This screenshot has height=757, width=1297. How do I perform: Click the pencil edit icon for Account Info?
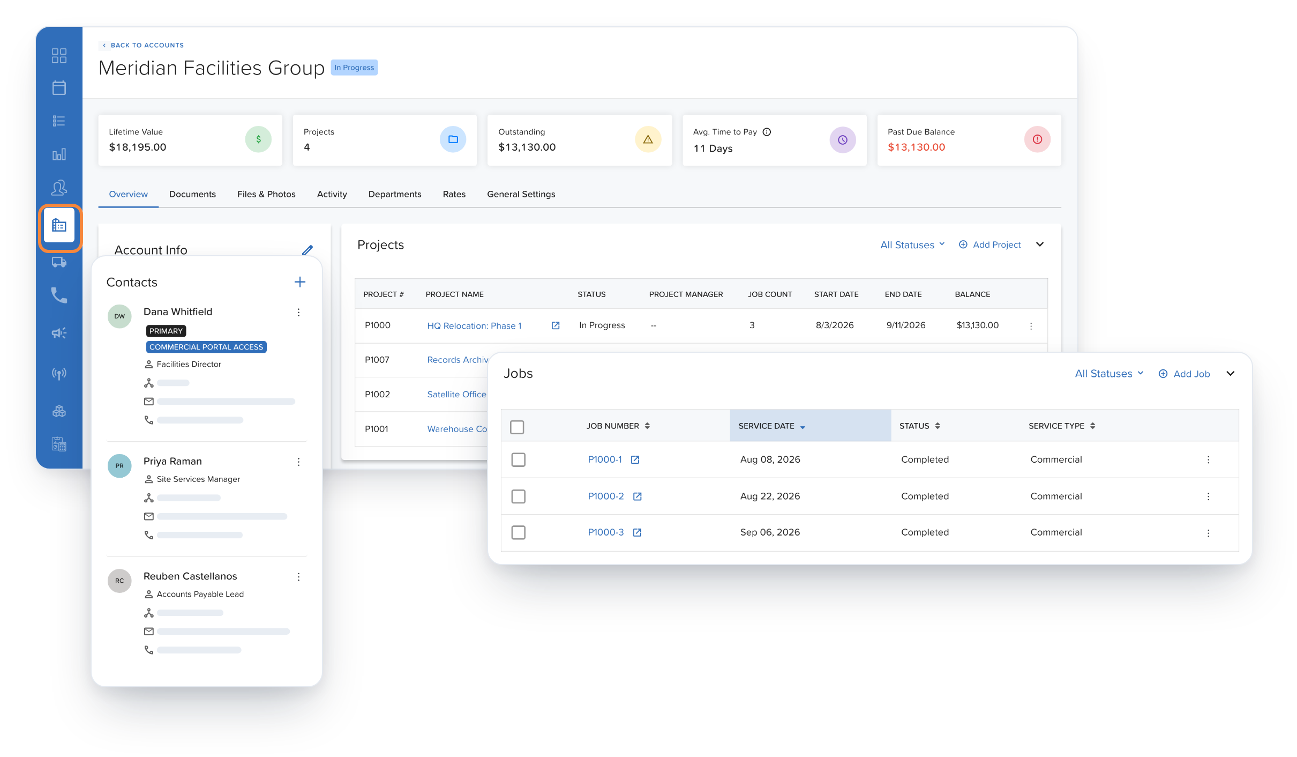[308, 250]
